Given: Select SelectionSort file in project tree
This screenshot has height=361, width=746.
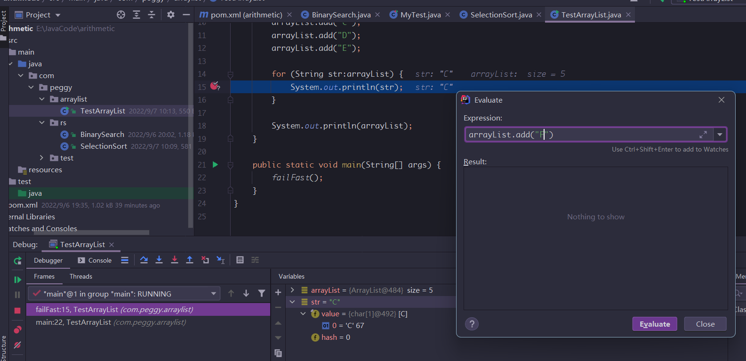Looking at the screenshot, I should coord(104,146).
